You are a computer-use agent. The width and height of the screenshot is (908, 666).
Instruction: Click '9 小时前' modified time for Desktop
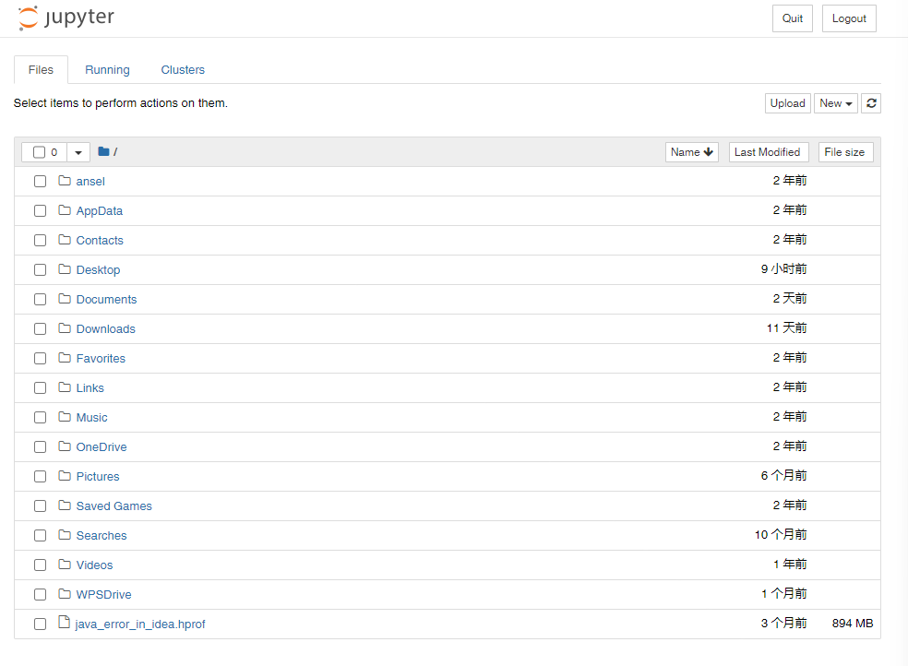point(783,269)
